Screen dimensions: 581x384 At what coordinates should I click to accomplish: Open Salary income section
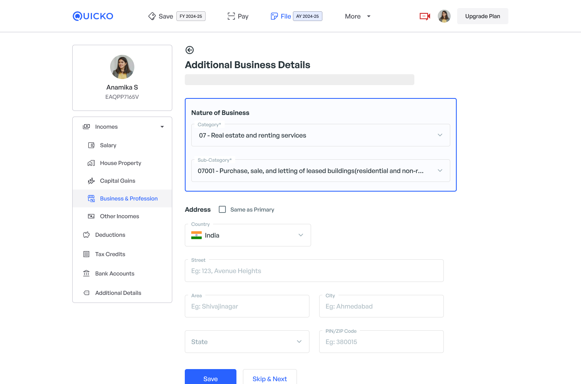pos(108,145)
